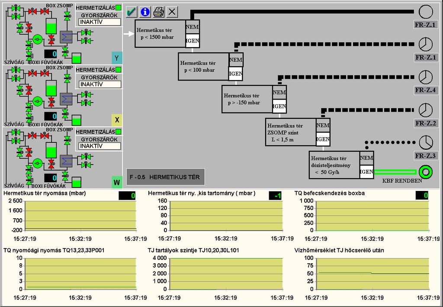443x307 pixels.
Task: Select NEM for the ZSOMP szint condition
Action: 323,125
